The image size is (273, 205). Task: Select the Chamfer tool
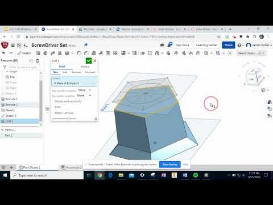[86, 53]
